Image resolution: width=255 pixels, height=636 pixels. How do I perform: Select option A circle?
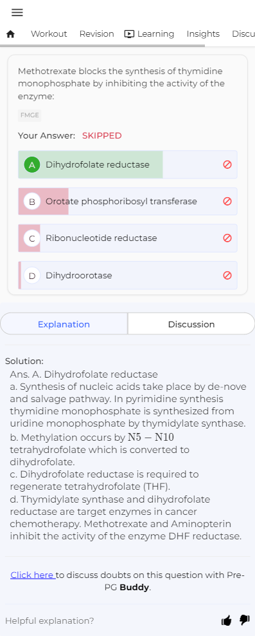tap(32, 165)
